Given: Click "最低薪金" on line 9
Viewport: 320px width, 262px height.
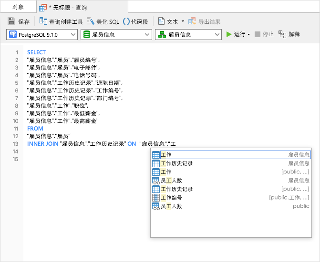Looking at the screenshot, I should (x=85, y=113).
